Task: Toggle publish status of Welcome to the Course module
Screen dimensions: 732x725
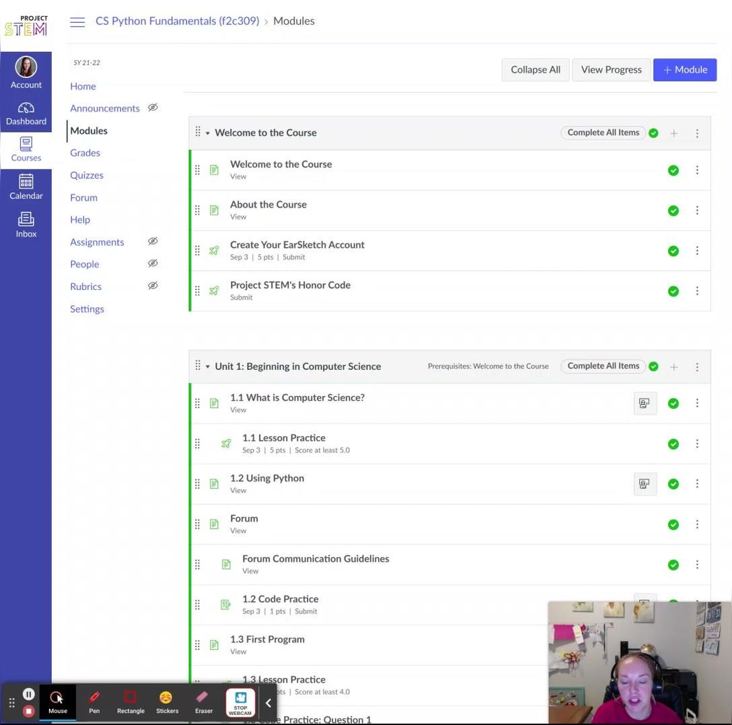Action: click(x=653, y=133)
